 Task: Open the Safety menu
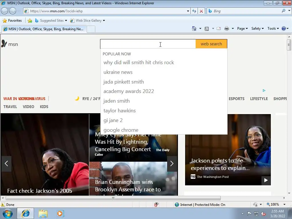point(257,29)
